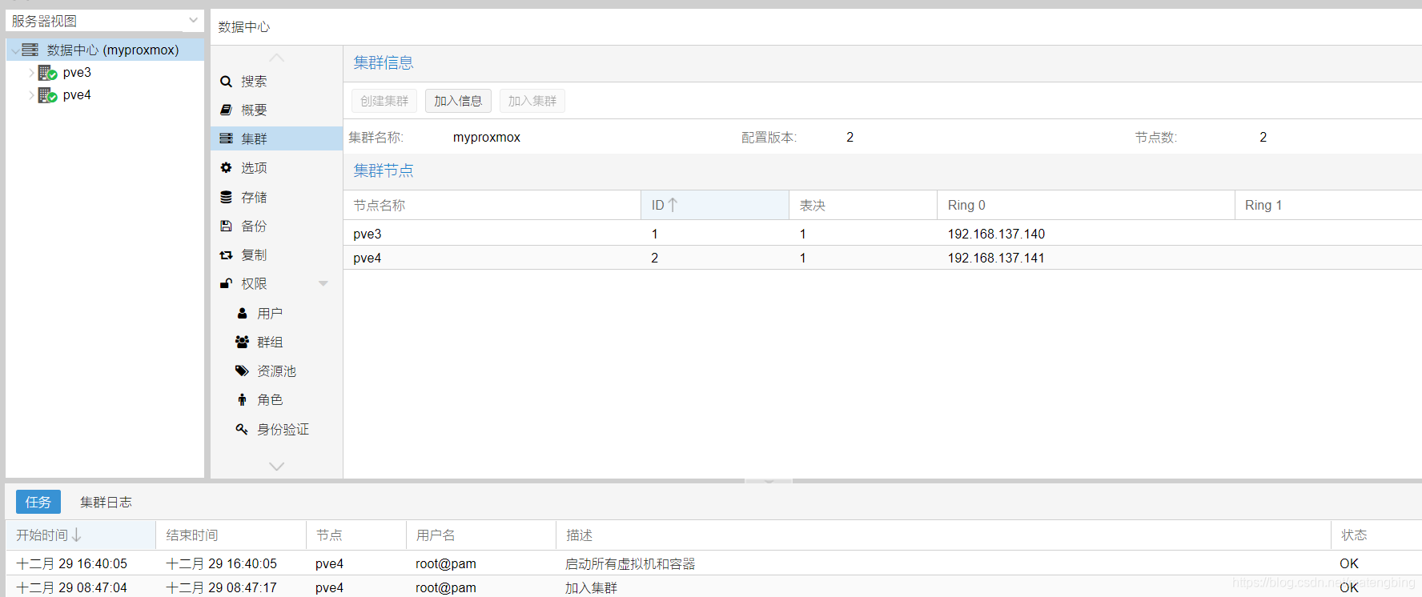Expand the pve4 tree node arrow
Viewport: 1422px width, 597px height.
[x=31, y=95]
